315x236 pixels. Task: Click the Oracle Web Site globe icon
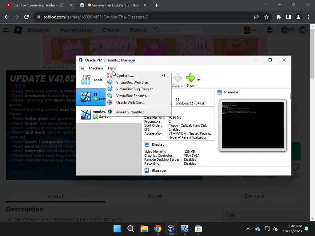110,102
